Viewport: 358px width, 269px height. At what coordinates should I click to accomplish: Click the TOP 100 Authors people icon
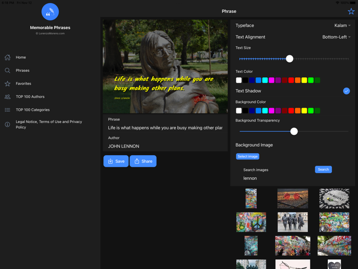[8, 97]
